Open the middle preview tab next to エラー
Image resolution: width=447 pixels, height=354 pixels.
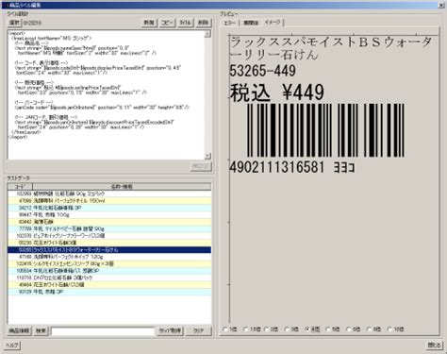coord(251,23)
